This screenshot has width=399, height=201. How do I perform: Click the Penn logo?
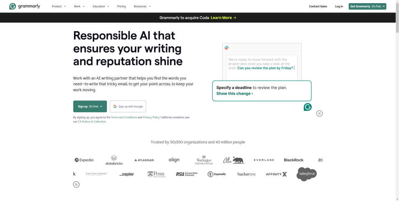coord(157,174)
